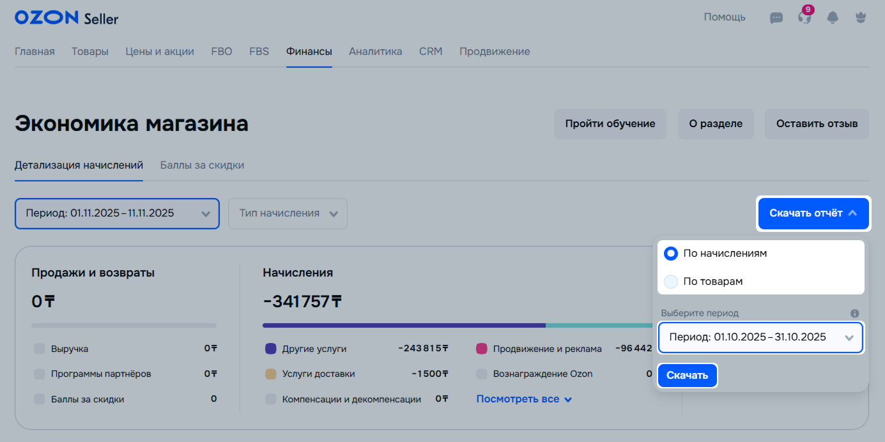Expand Посмотреть все accruals list
Viewport: 885px width, 442px height.
click(523, 399)
